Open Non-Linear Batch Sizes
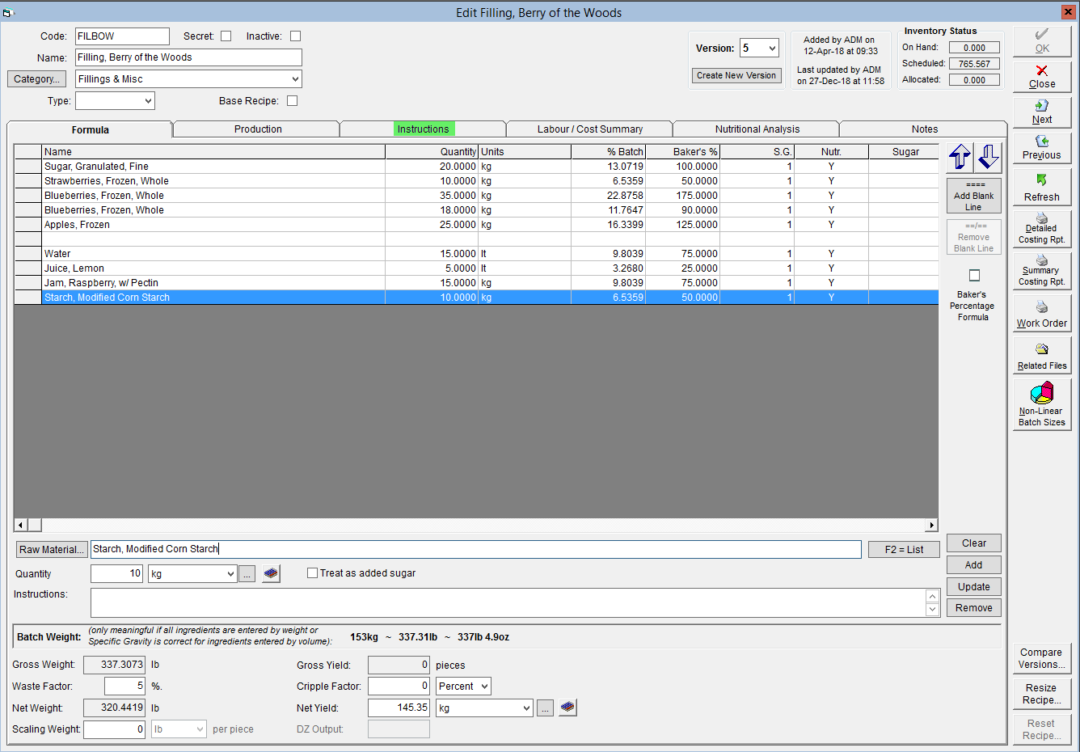 point(1042,404)
